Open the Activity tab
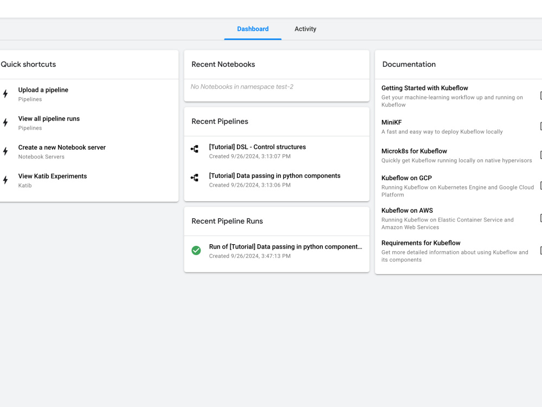542x407 pixels. coord(305,29)
